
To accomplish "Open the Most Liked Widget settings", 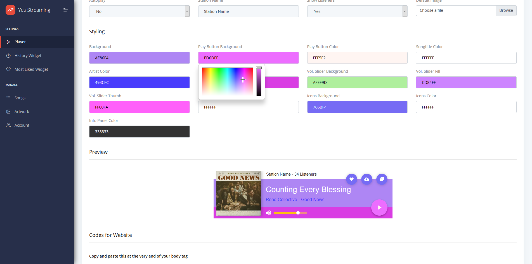I will [31, 69].
